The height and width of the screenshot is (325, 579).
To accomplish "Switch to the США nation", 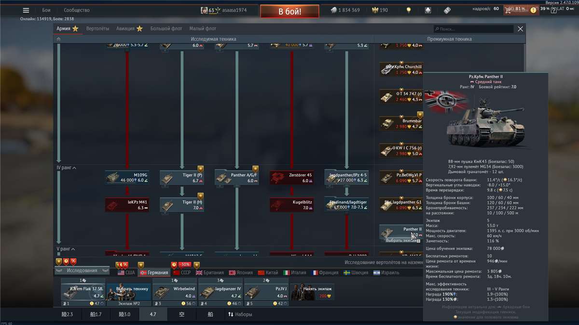I will pyautogui.click(x=126, y=273).
